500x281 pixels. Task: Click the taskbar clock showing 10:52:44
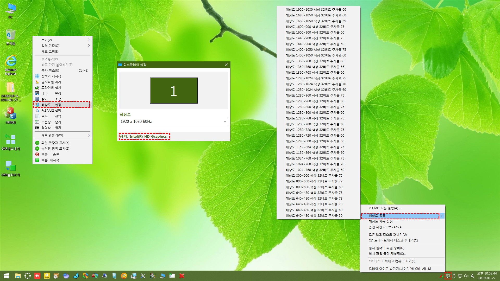[487, 276]
